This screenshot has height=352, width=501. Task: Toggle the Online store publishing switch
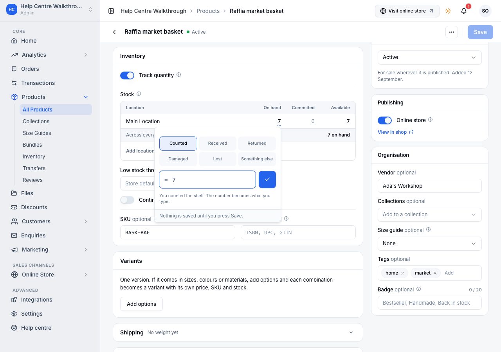(385, 120)
